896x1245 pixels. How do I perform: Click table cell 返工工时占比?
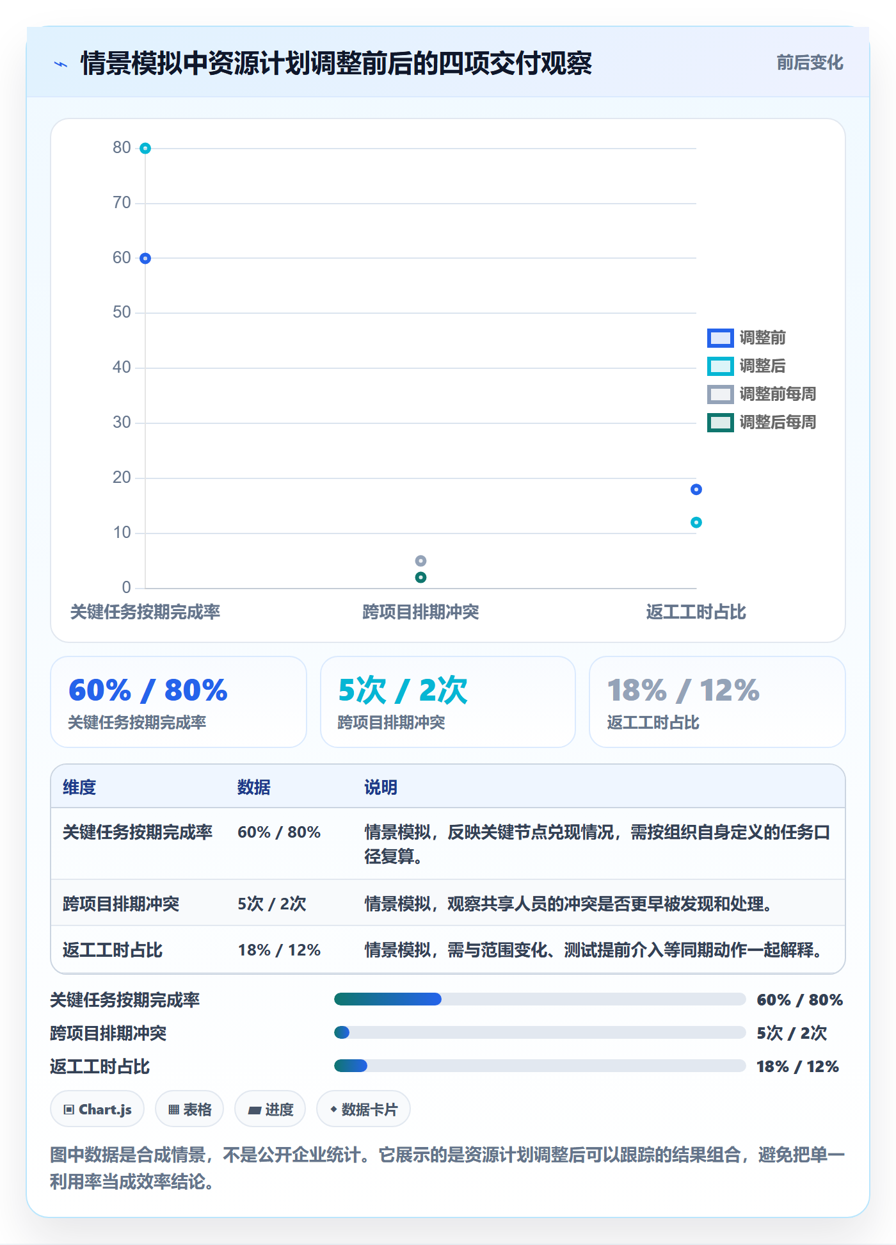(113, 950)
